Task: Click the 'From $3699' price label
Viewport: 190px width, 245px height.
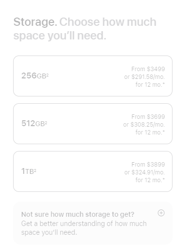Action: (x=148, y=117)
